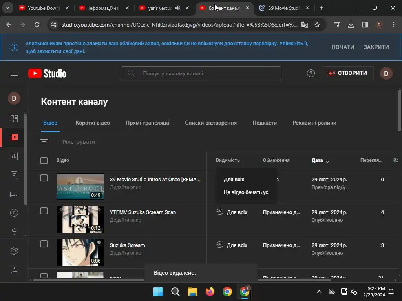The image size is (402, 301).
Task: Open the Subtitles sidebar icon
Action: (x=14, y=194)
